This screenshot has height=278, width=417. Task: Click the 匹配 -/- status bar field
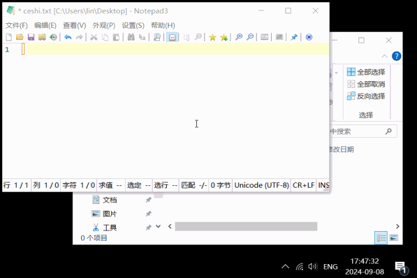click(194, 185)
